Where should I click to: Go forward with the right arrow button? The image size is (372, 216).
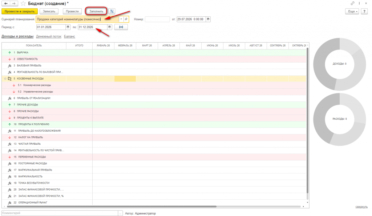[14, 4]
